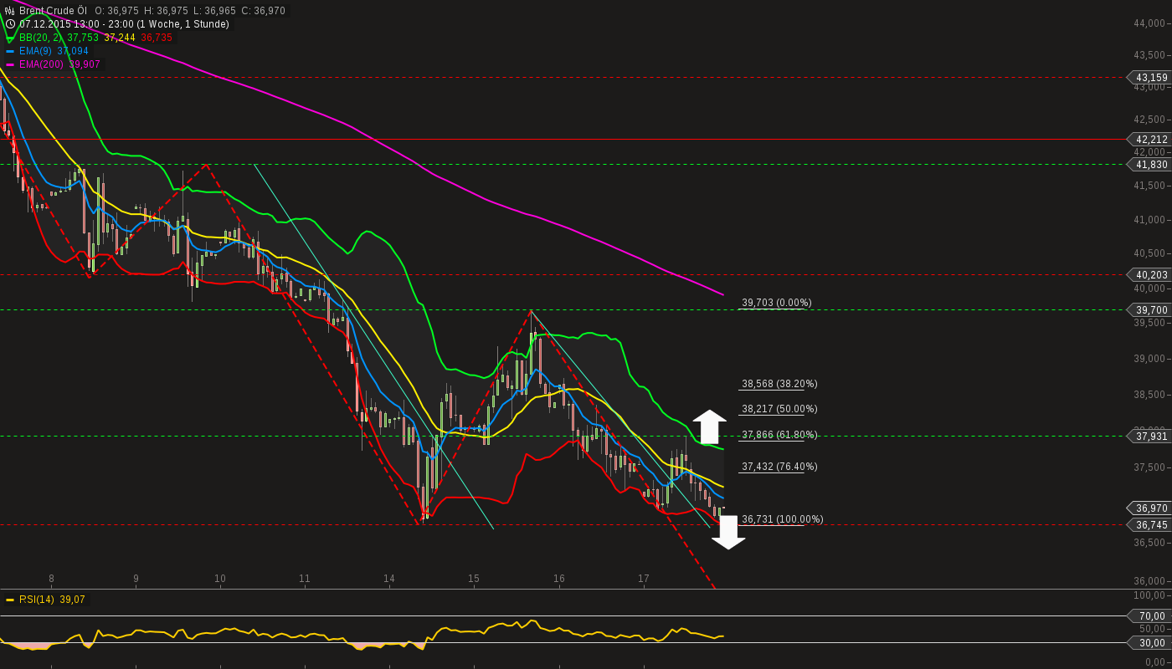Click the 36,000 price axis label
The image size is (1172, 669).
coord(1149,581)
